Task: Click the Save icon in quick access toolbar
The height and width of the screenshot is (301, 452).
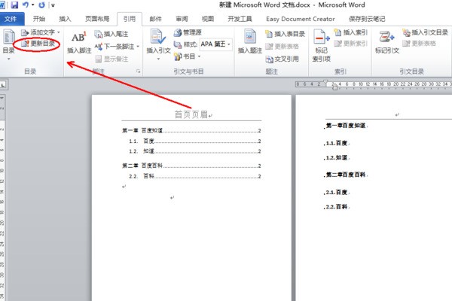Action: point(14,5)
